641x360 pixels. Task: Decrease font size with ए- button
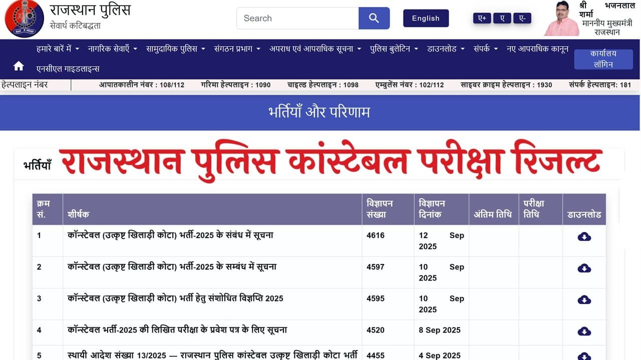pos(522,18)
